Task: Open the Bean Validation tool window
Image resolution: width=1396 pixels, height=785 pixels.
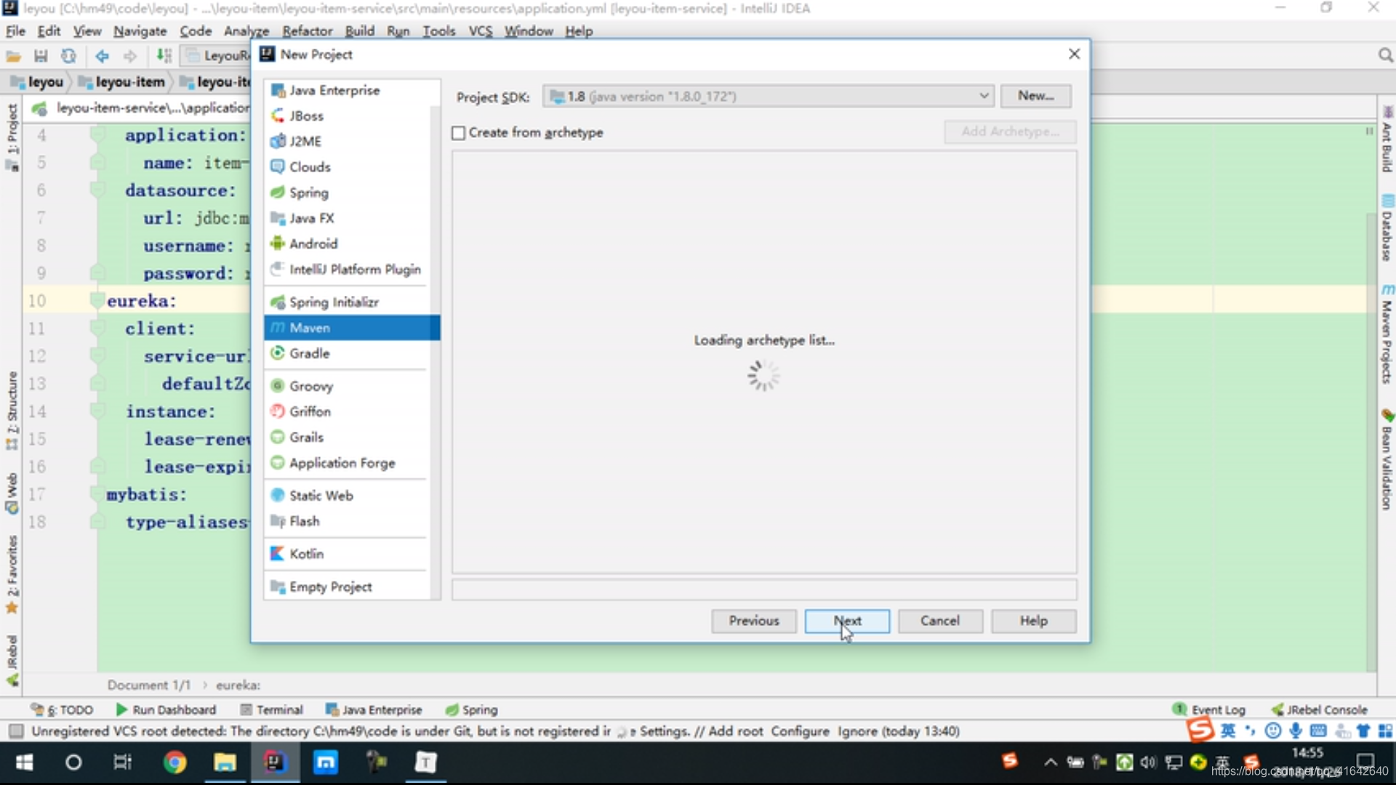Action: (x=1387, y=459)
